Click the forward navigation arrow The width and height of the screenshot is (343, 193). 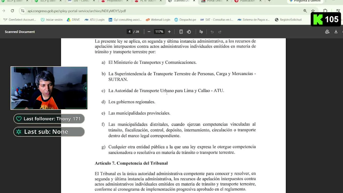[3, 11]
